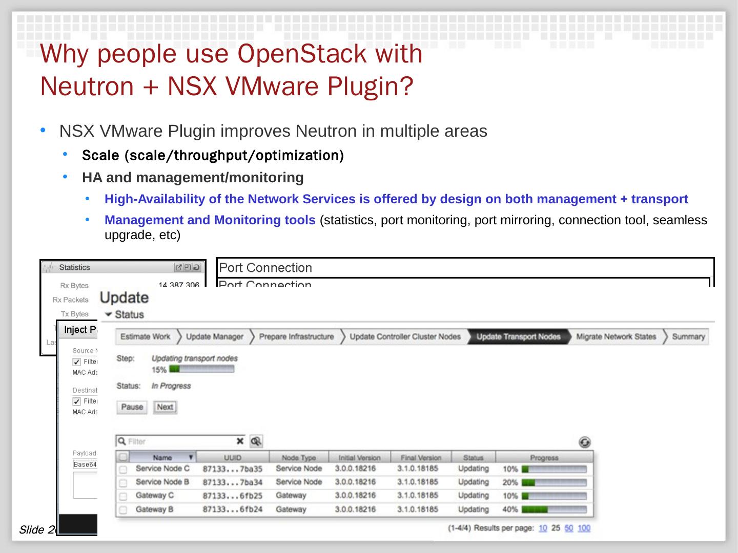Click the "Tx Bytes" label in Statistics
Image resolution: width=738 pixels, height=553 pixels.
[x=75, y=314]
